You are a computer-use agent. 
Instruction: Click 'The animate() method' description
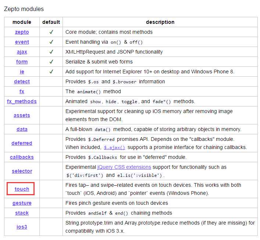(93, 91)
